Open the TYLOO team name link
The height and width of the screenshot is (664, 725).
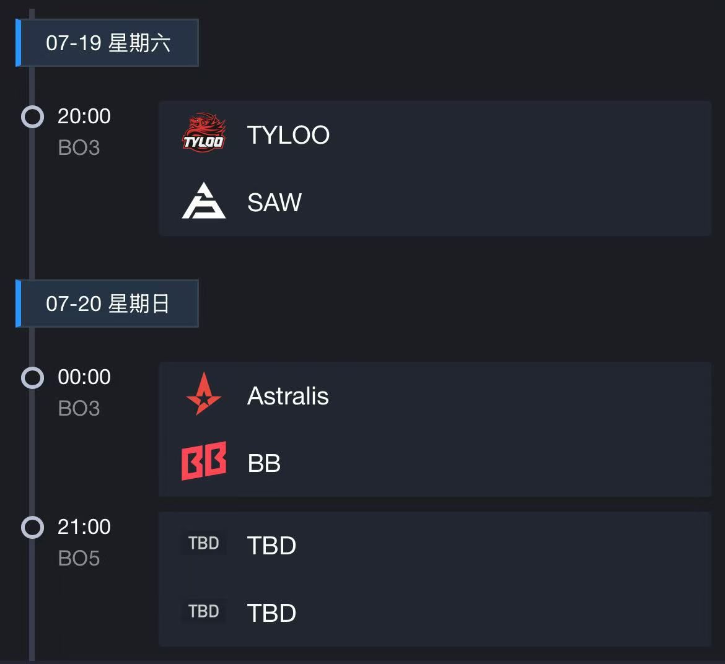(x=288, y=135)
